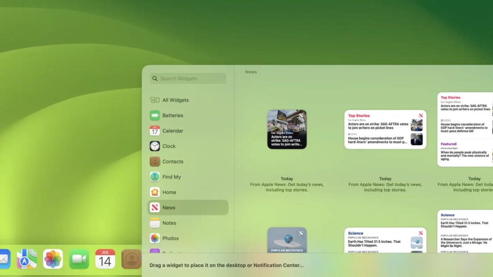The width and height of the screenshot is (493, 277).
Task: Click the Calendar icon in the widget sidebar
Action: pos(155,130)
